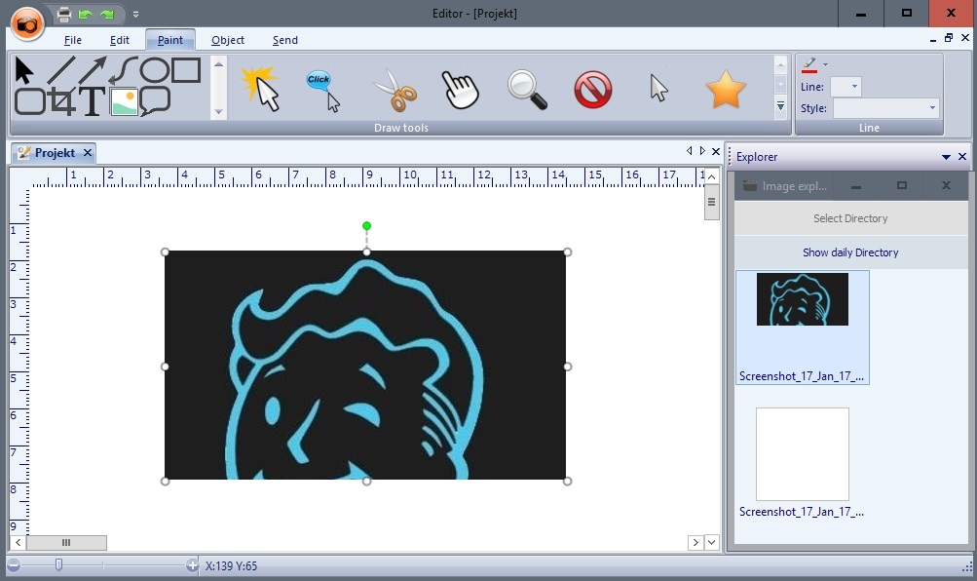
Task: Click the vertical scrollbar thumb in the canvas
Action: click(712, 202)
